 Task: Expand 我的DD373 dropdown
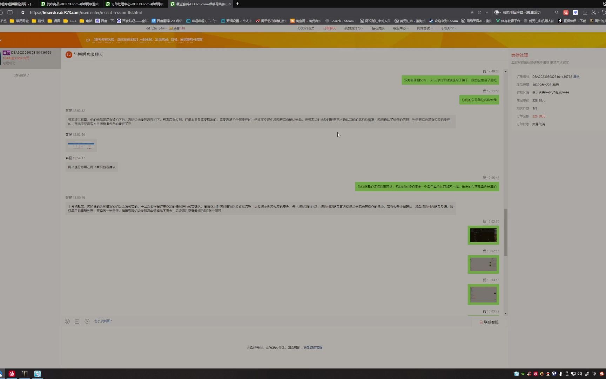pyautogui.click(x=353, y=28)
